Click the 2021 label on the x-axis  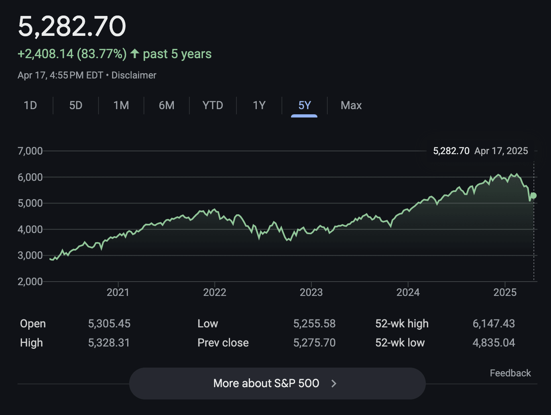[118, 293]
